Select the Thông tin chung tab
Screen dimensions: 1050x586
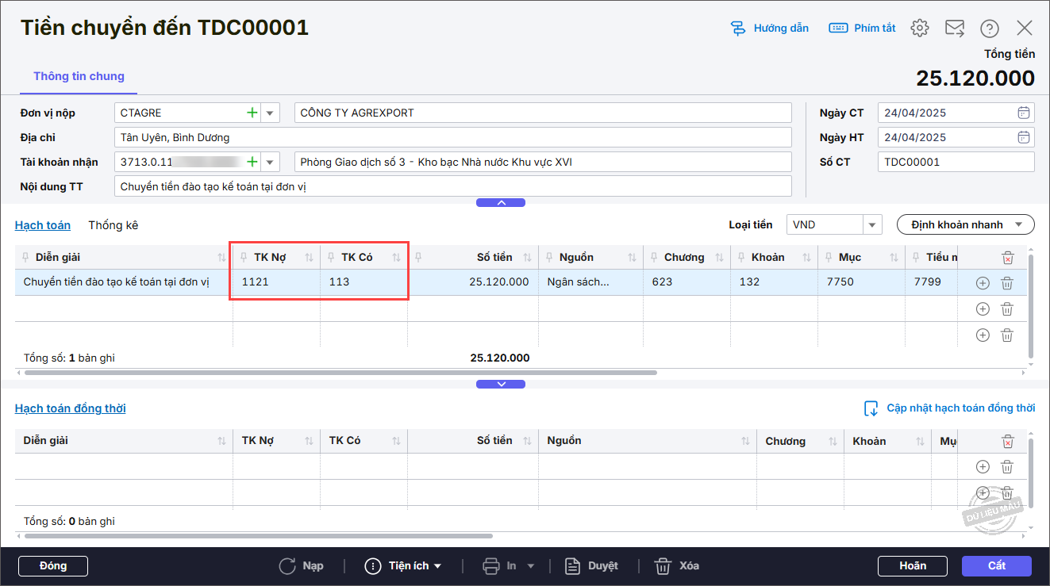79,77
